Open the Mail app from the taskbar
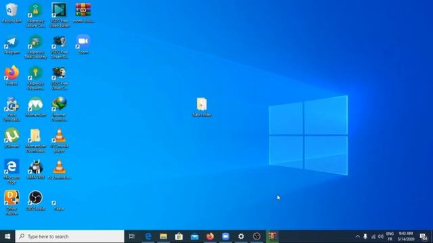Screen dimensions: 433x243 click(194, 236)
